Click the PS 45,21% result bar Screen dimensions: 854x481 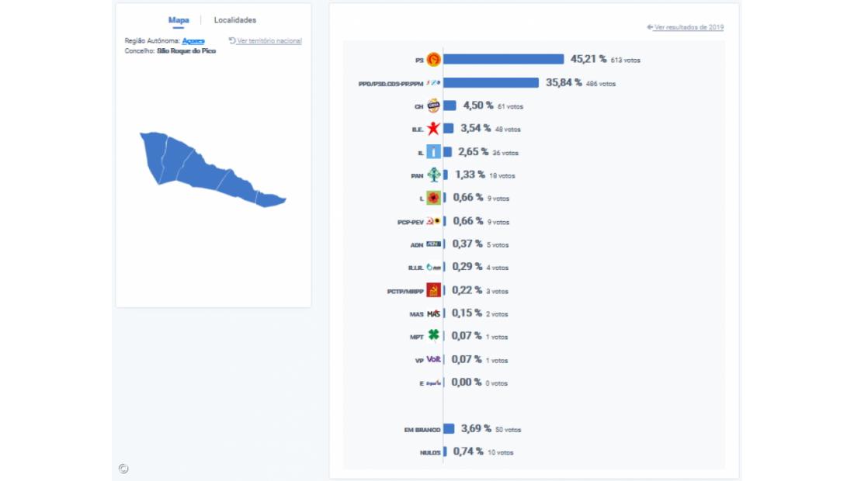click(503, 60)
